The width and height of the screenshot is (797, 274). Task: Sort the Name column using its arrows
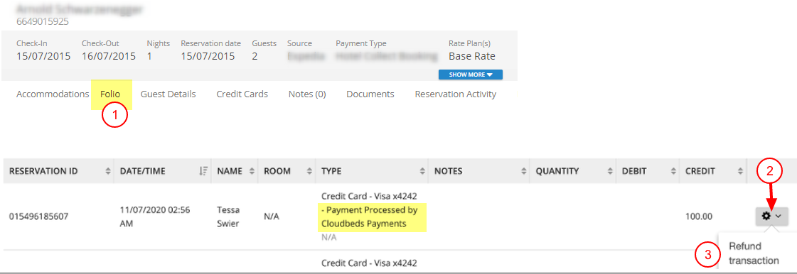(x=252, y=172)
